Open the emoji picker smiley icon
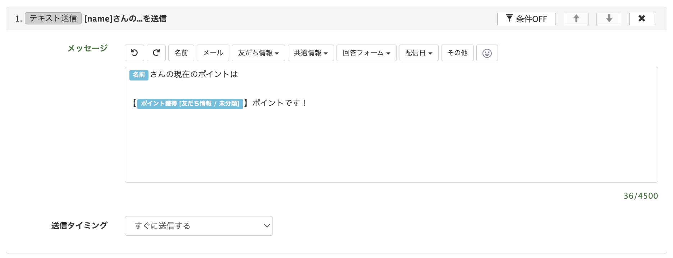 487,53
